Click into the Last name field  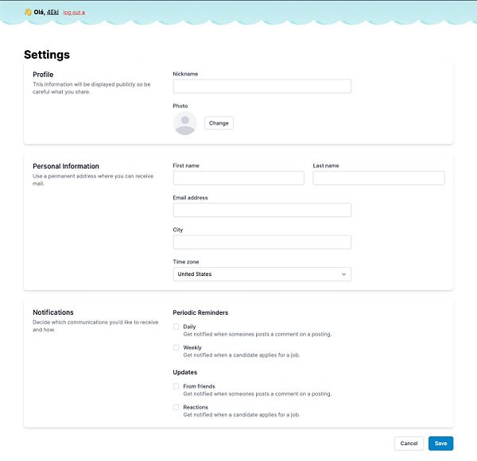point(378,178)
